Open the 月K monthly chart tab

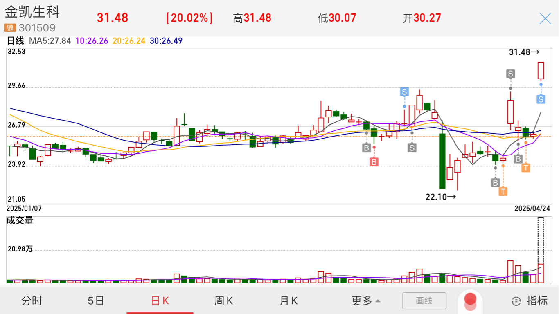[x=289, y=301]
